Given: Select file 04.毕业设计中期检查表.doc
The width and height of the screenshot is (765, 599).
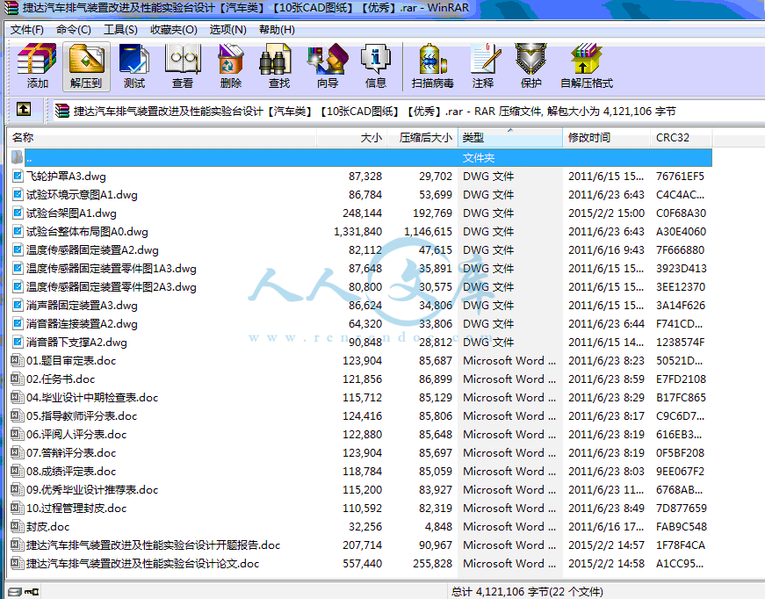Looking at the screenshot, I should pyautogui.click(x=92, y=398).
